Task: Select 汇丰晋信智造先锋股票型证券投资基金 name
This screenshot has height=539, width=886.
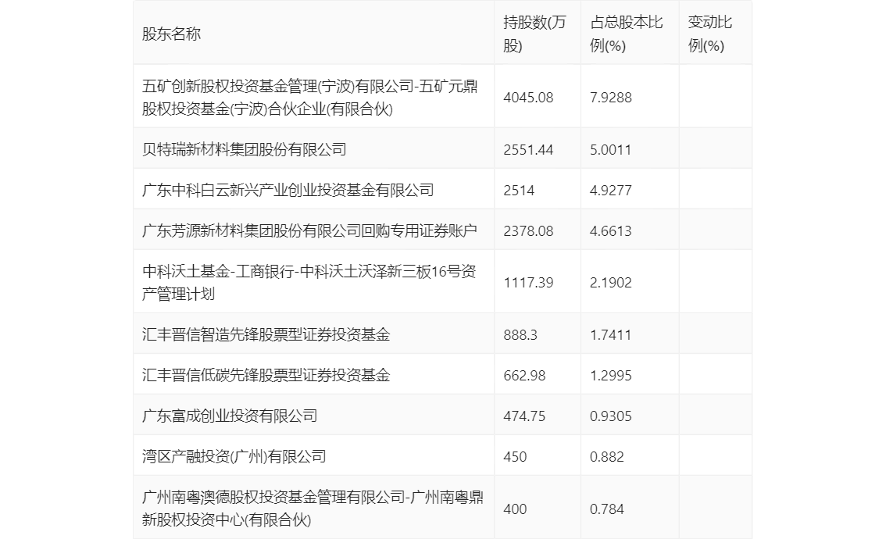Action: point(266,334)
